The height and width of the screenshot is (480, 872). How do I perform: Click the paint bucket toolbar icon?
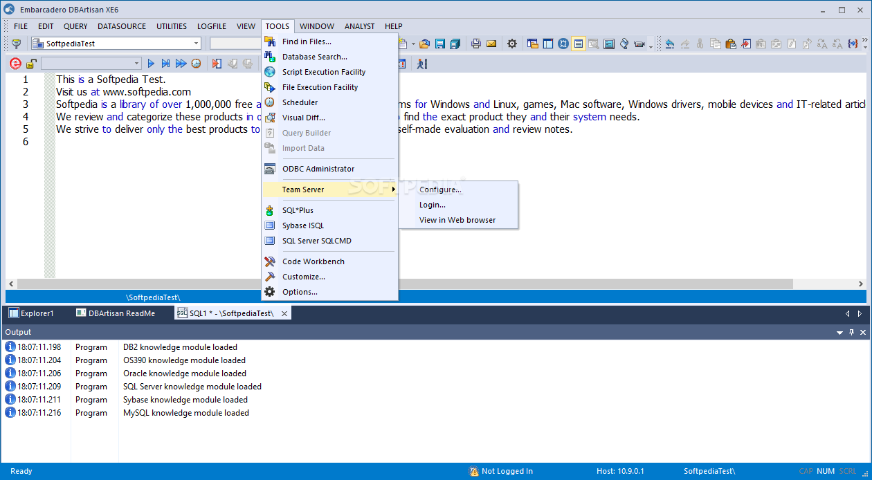pos(624,44)
